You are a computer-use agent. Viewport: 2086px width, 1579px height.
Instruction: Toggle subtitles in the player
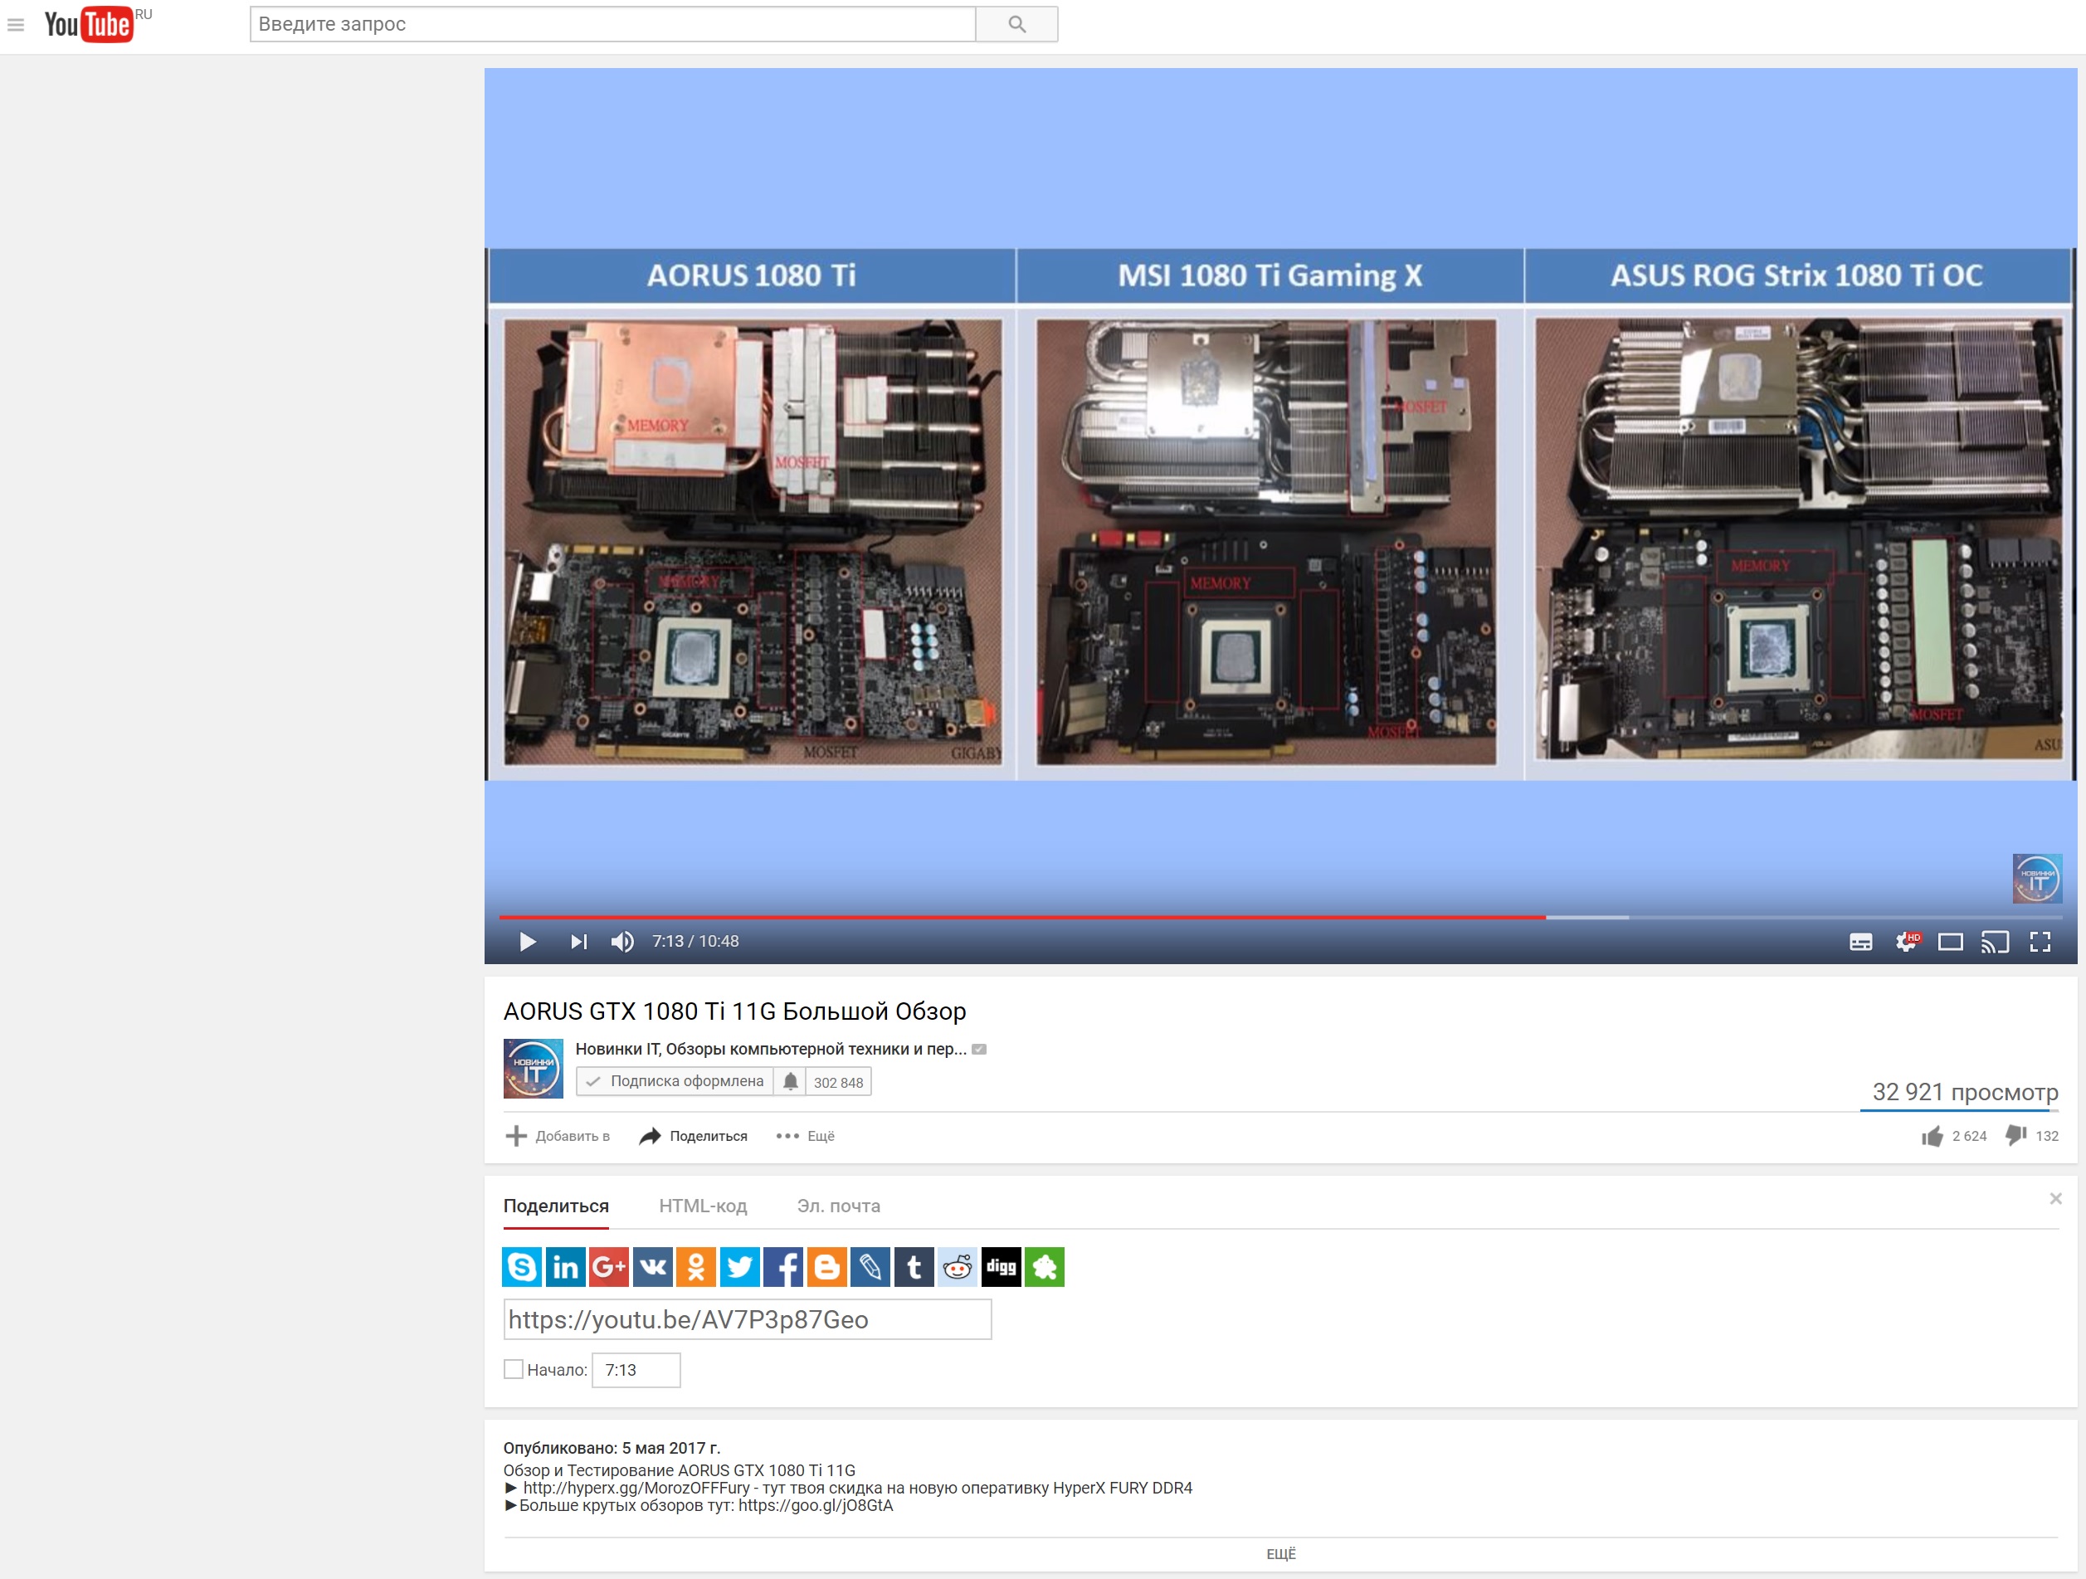[1860, 942]
